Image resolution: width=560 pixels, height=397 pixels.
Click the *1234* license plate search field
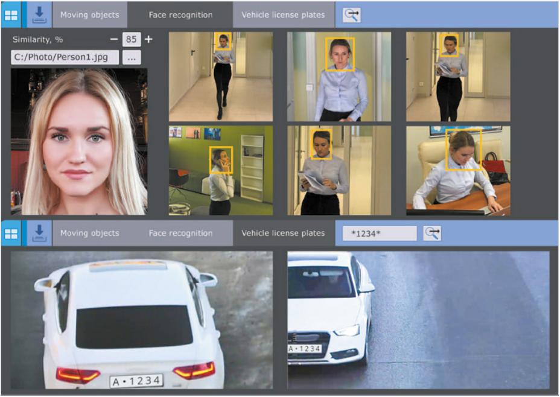point(379,233)
